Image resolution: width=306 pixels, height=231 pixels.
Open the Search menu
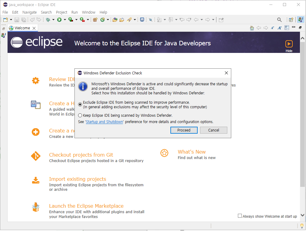point(46,12)
